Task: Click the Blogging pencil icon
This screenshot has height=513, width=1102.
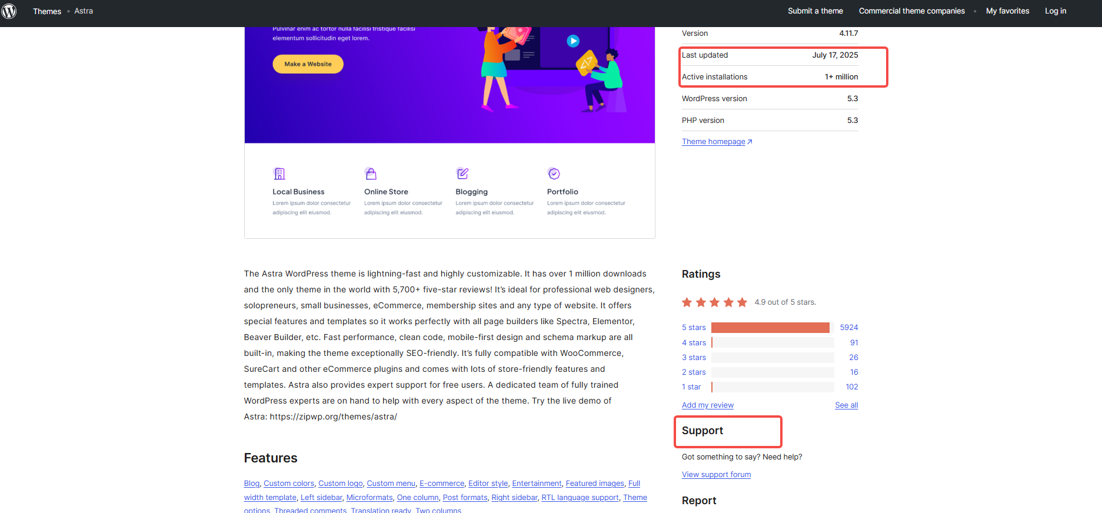Action: [x=462, y=174]
